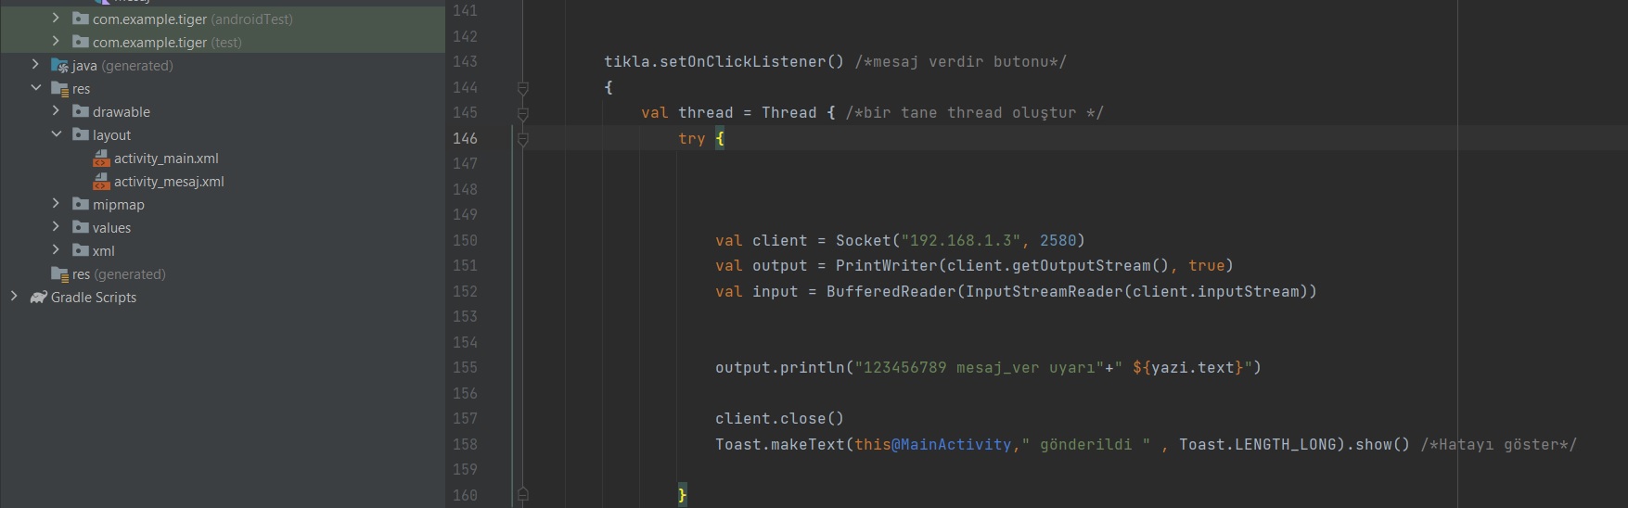Click line number 146 in the gutter
Viewport: 1628px width, 508px height.
pyautogui.click(x=465, y=138)
